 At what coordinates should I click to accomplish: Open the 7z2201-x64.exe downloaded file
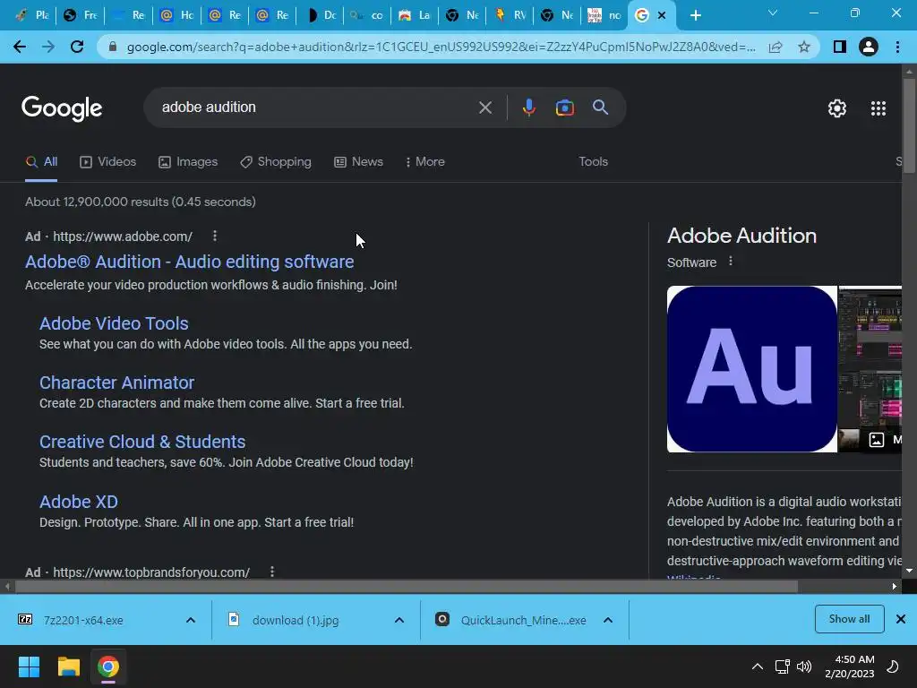point(83,620)
